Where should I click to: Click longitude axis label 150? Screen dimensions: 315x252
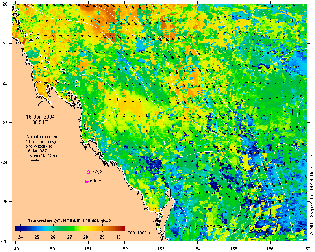tap(52, 249)
